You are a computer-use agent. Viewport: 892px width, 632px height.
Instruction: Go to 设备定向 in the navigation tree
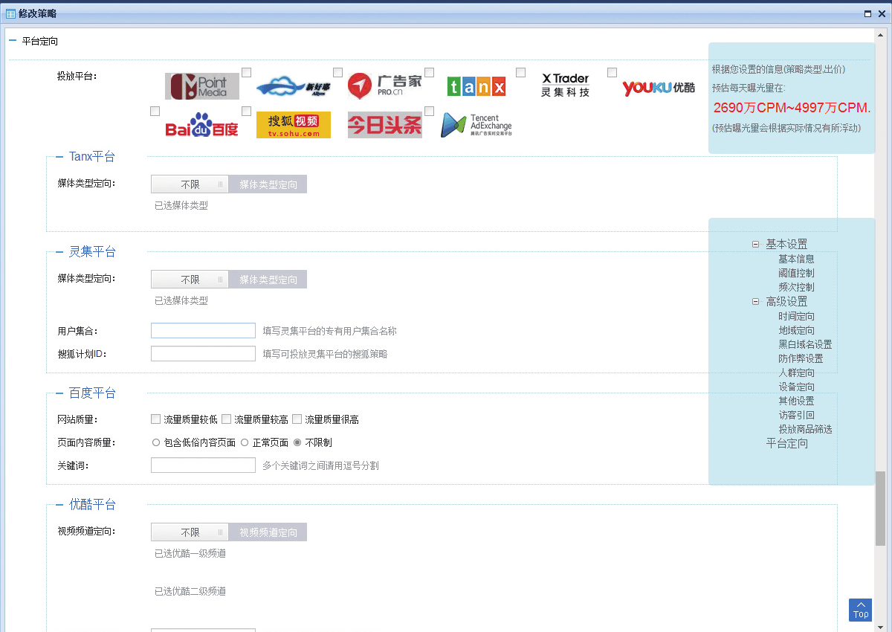click(x=796, y=387)
